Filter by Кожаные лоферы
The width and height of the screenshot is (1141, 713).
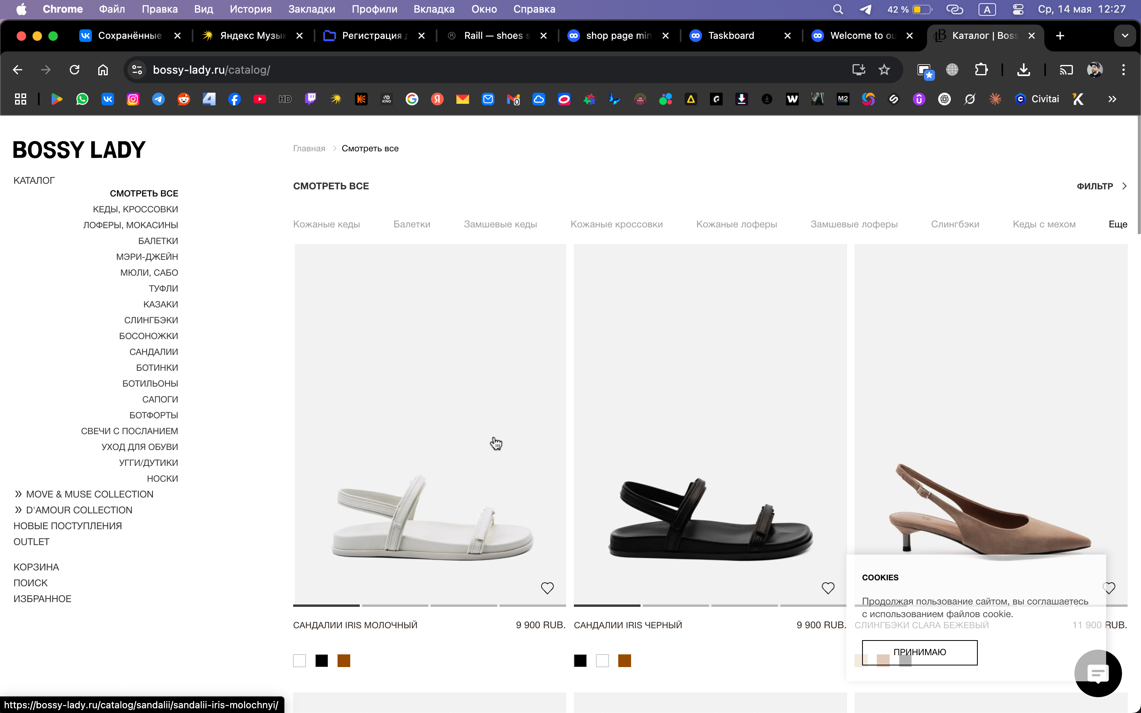[736, 225]
